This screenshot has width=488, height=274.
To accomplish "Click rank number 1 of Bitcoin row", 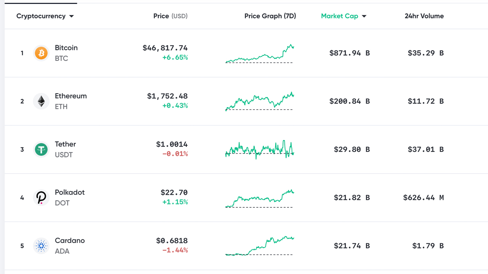I will click(x=22, y=53).
